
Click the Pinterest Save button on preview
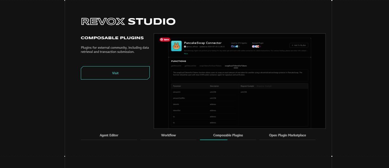[x=165, y=39]
